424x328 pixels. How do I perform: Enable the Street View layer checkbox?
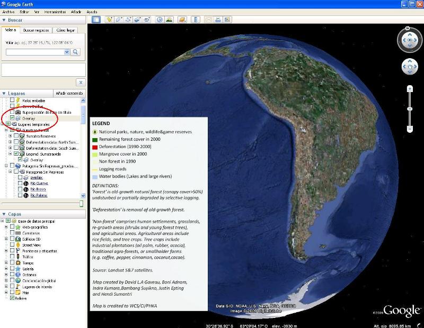click(12, 245)
